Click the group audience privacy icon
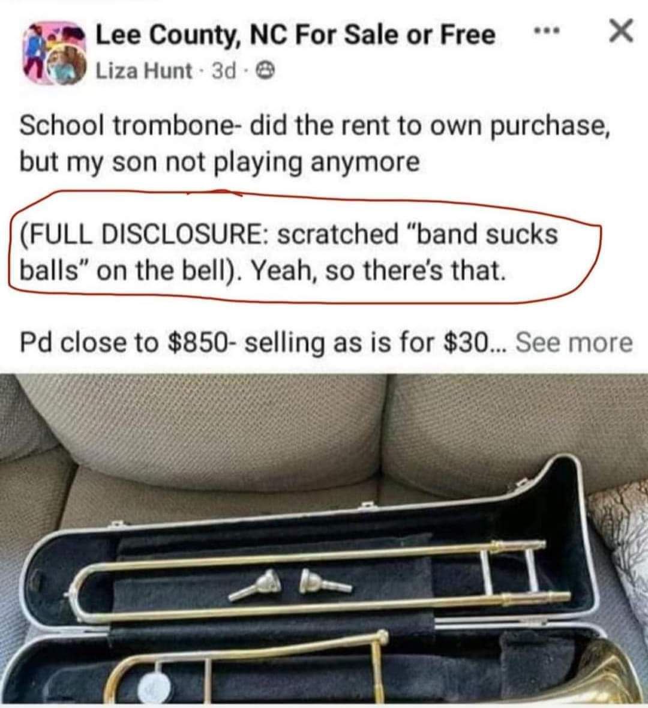The width and height of the screenshot is (648, 708). click(266, 70)
